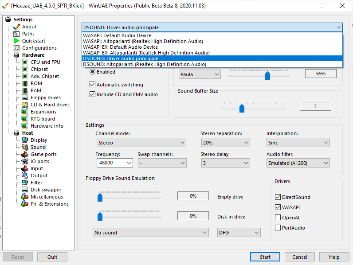Click the Display monitor icon

point(25,140)
